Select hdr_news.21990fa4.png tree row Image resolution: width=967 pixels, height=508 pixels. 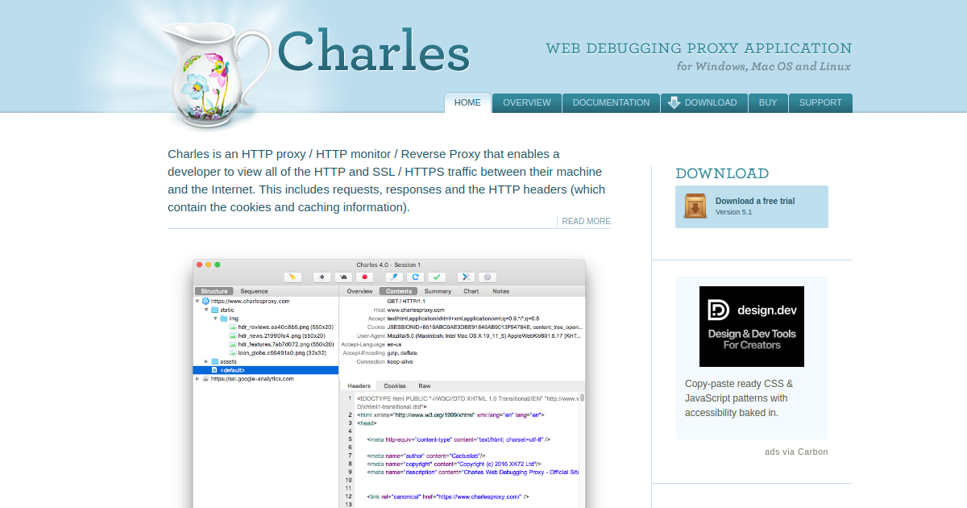click(x=281, y=335)
